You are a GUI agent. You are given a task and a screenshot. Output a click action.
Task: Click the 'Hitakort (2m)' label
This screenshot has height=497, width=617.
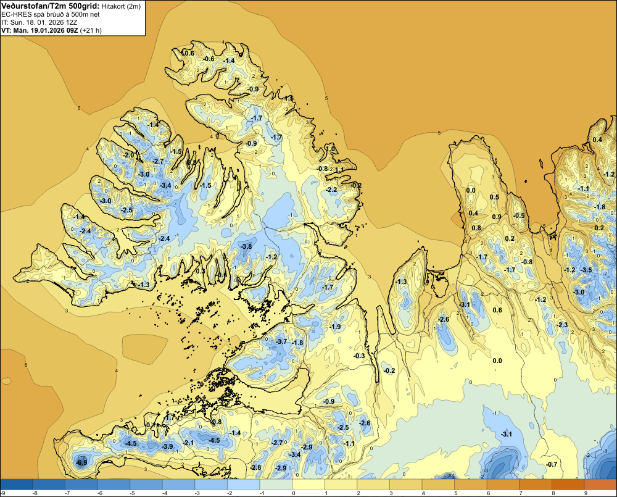coord(121,6)
